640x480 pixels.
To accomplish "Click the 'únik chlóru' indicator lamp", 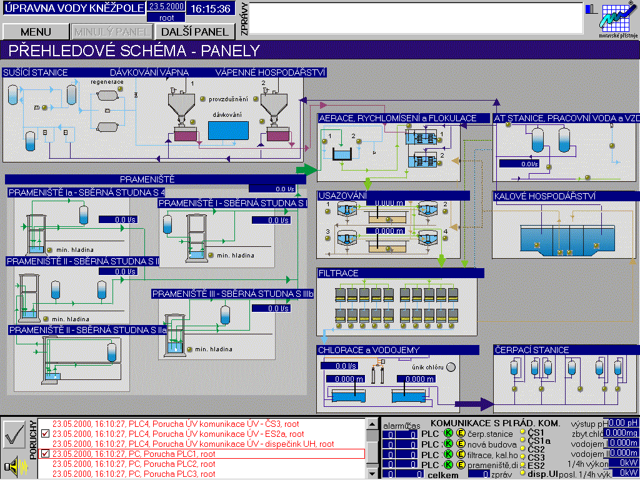I will pyautogui.click(x=449, y=367).
